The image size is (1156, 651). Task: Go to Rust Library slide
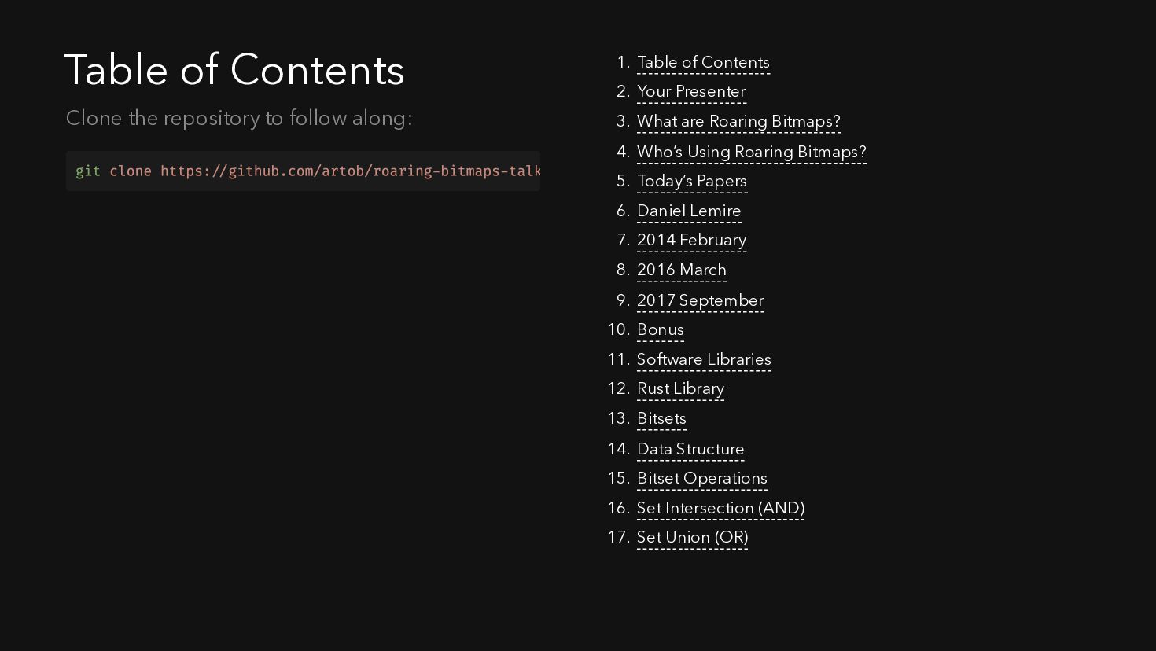tap(680, 389)
